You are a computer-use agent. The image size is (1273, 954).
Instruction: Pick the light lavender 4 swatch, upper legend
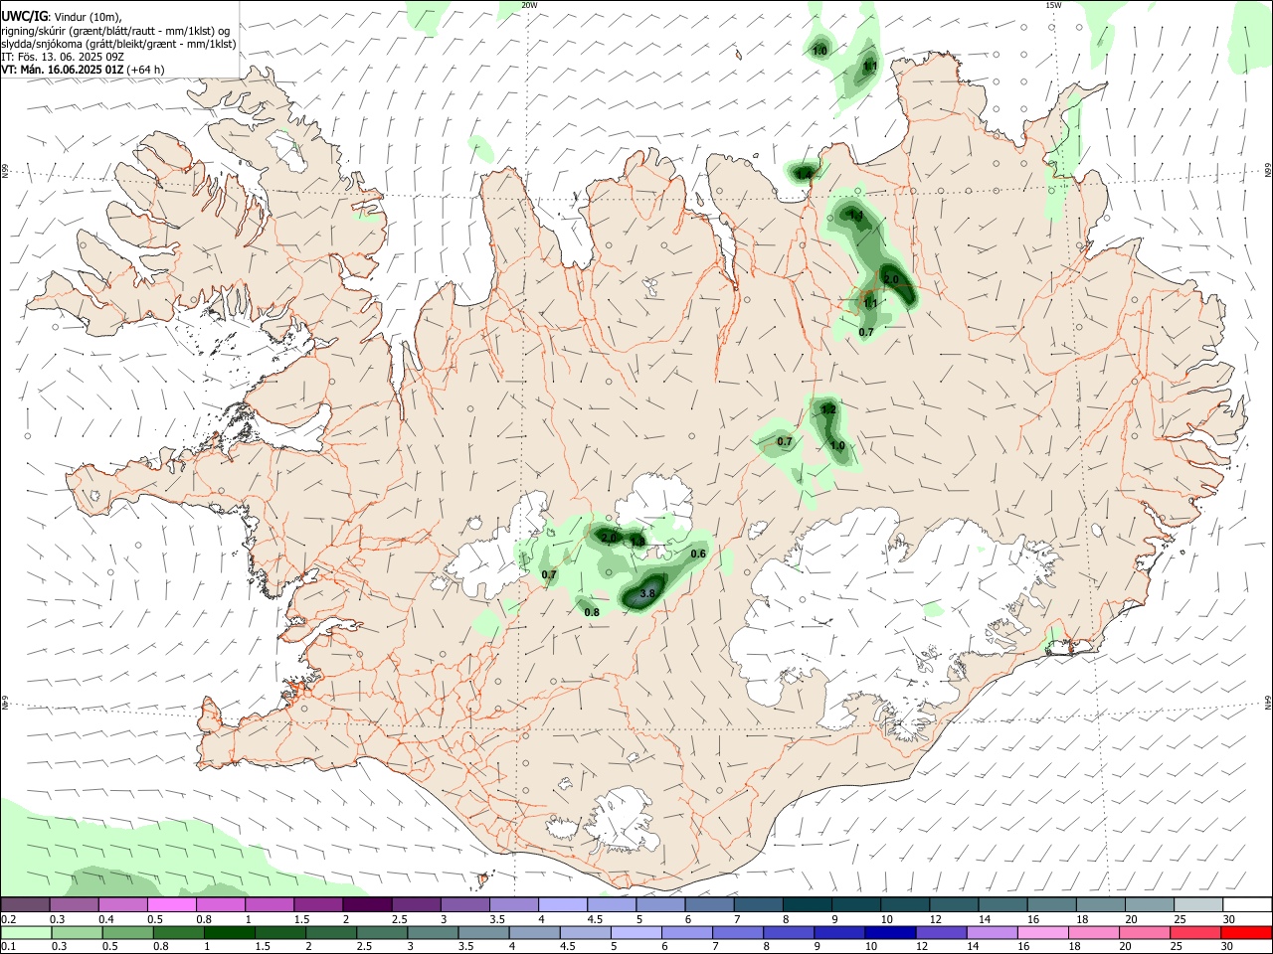562,905
